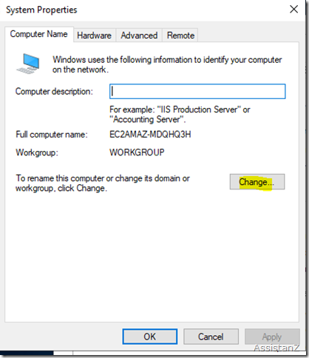
Task: Focus the Computer description text field
Action: 197,92
